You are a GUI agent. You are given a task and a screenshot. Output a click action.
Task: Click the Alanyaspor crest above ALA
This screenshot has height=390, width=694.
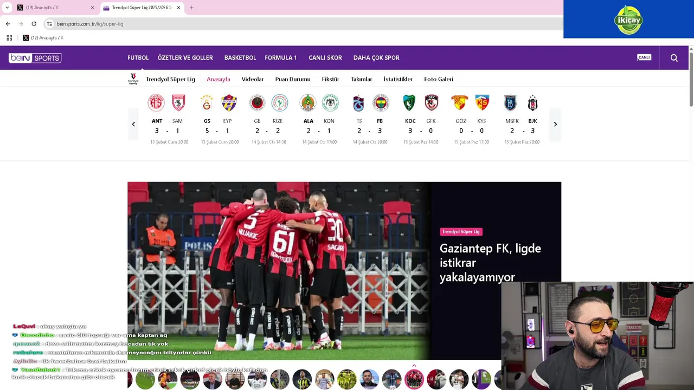tap(308, 103)
